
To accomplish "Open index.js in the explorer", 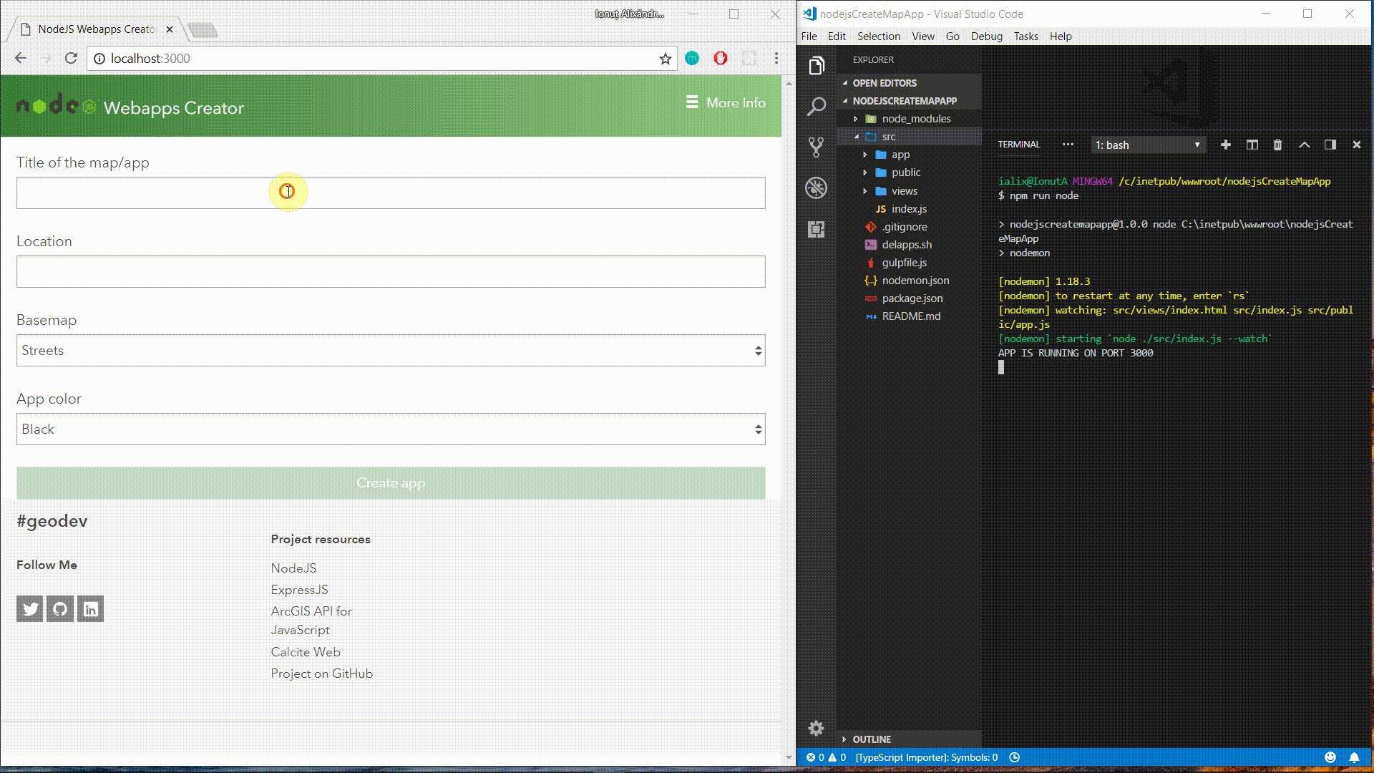I will pyautogui.click(x=909, y=209).
